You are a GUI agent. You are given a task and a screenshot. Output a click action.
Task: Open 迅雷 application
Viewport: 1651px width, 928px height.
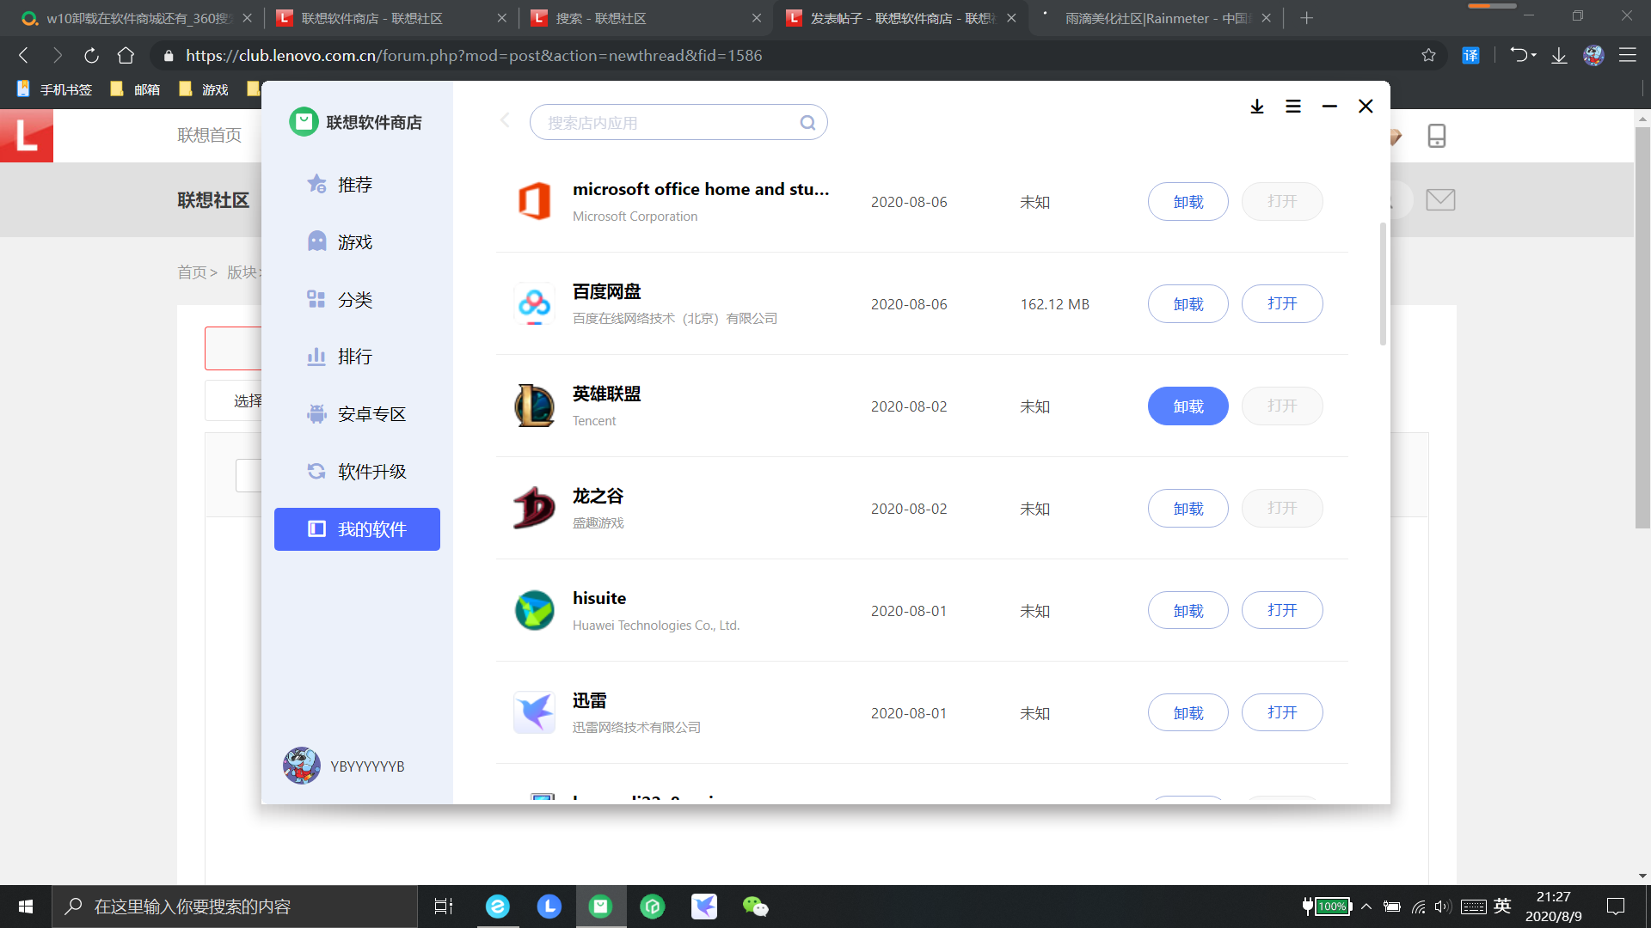[x=1282, y=713]
